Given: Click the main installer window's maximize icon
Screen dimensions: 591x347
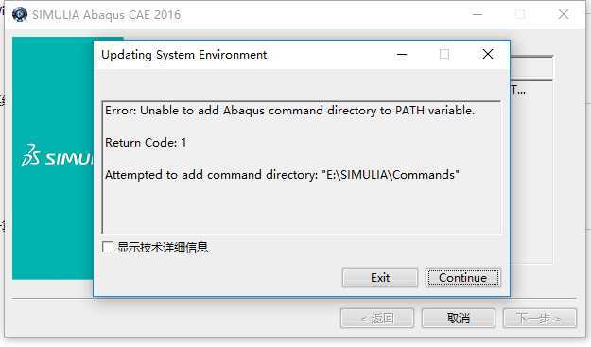Looking at the screenshot, I should (x=520, y=14).
